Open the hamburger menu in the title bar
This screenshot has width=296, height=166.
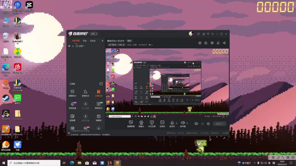click(212, 34)
